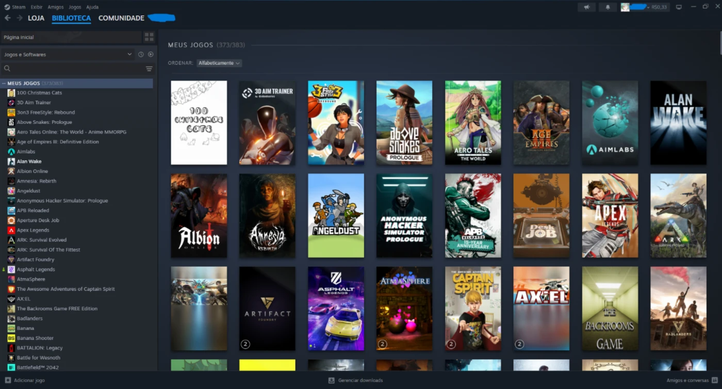Select Aimlabs icon in game list
Screen dimensions: 722x389
(x=11, y=152)
